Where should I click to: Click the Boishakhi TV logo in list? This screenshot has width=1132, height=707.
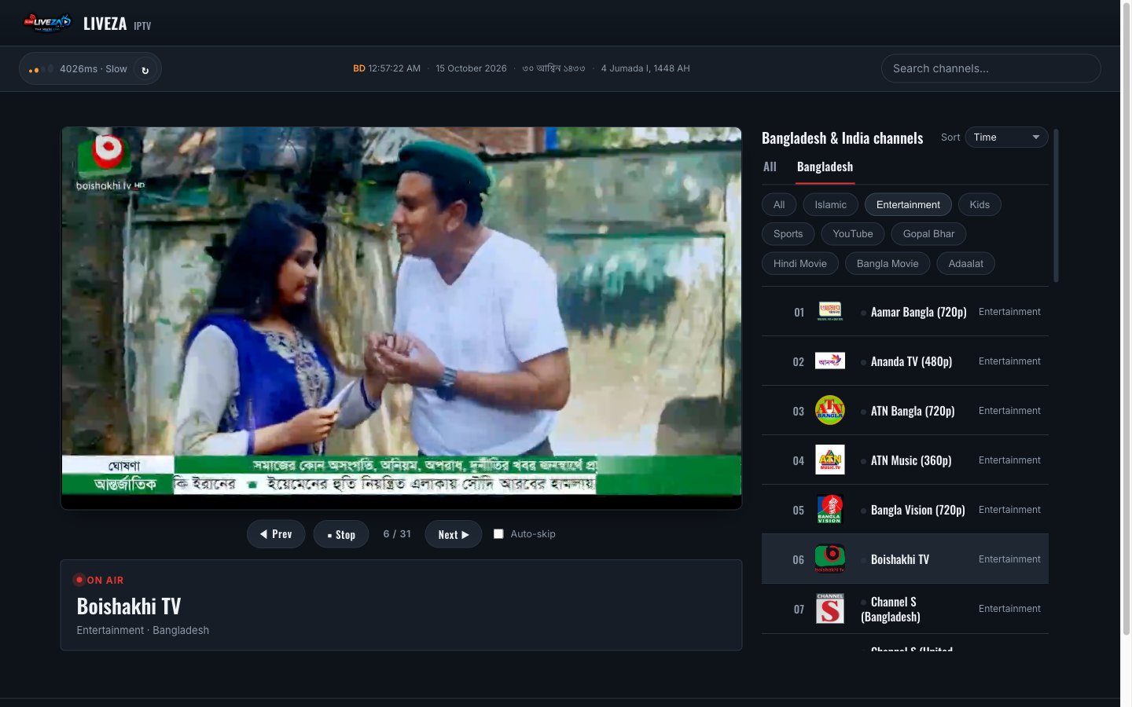click(x=830, y=559)
